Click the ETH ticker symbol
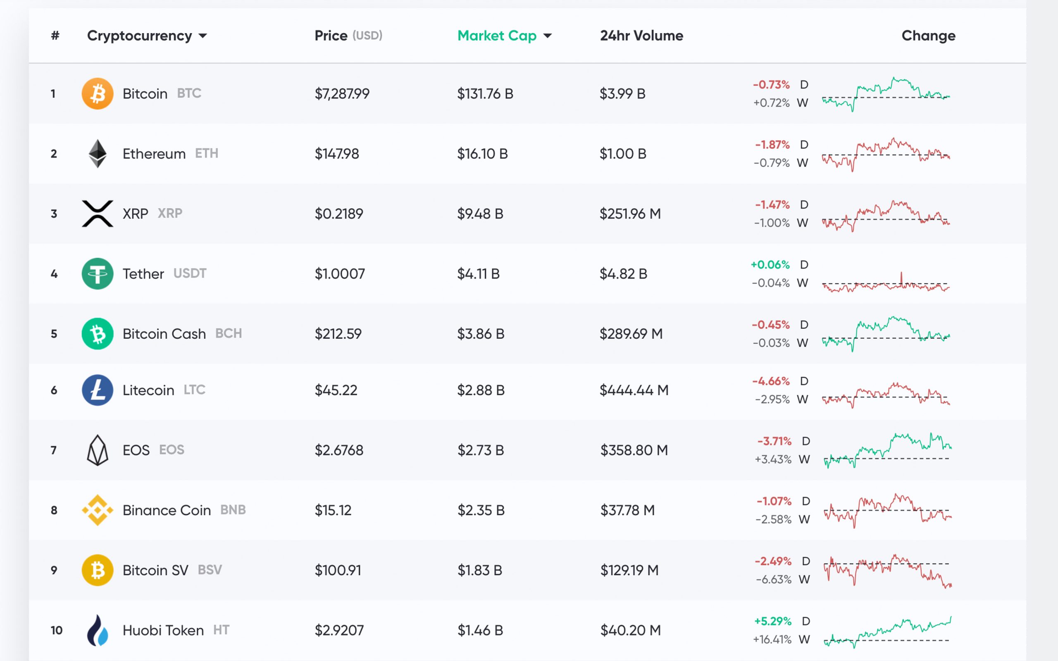The height and width of the screenshot is (661, 1058). 206,153
